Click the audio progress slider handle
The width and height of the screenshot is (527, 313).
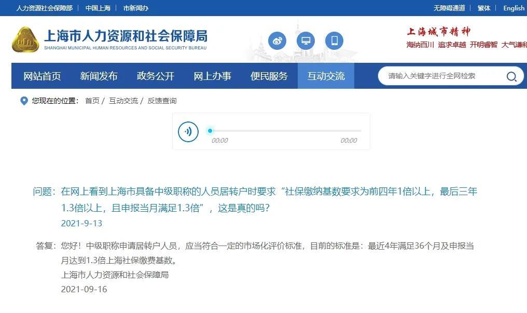210,131
